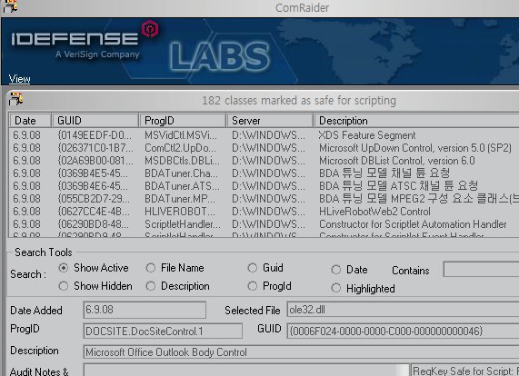This screenshot has width=519, height=376.
Task: Click GUID cell {02A69B00-081...
Action: pos(95,161)
